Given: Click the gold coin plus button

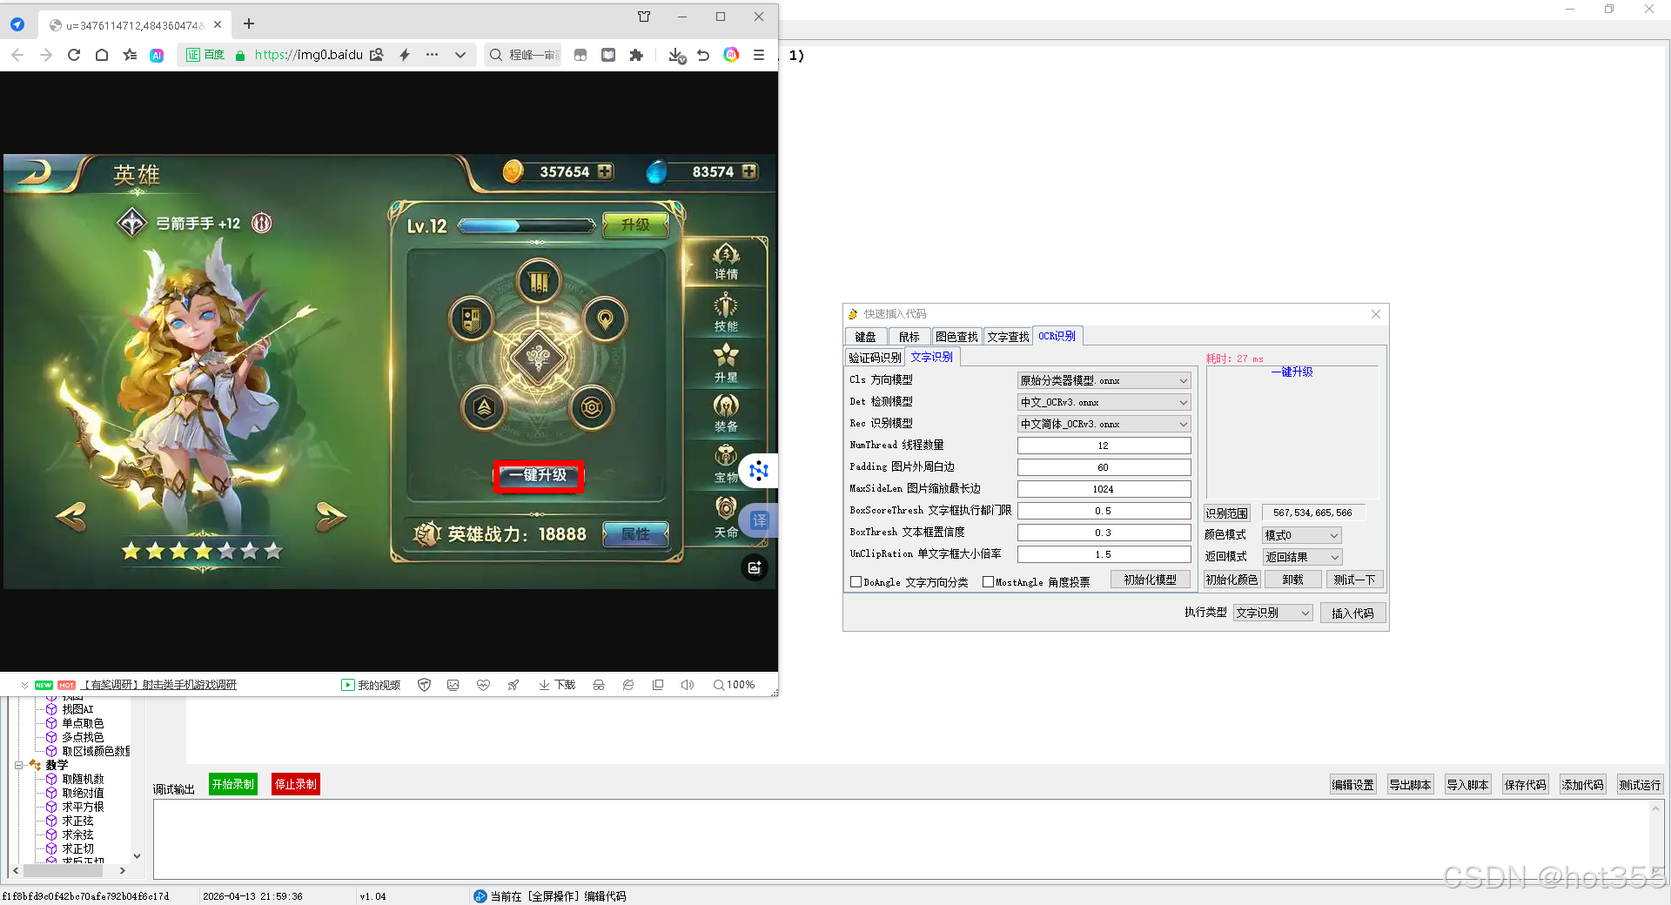Looking at the screenshot, I should coord(604,171).
